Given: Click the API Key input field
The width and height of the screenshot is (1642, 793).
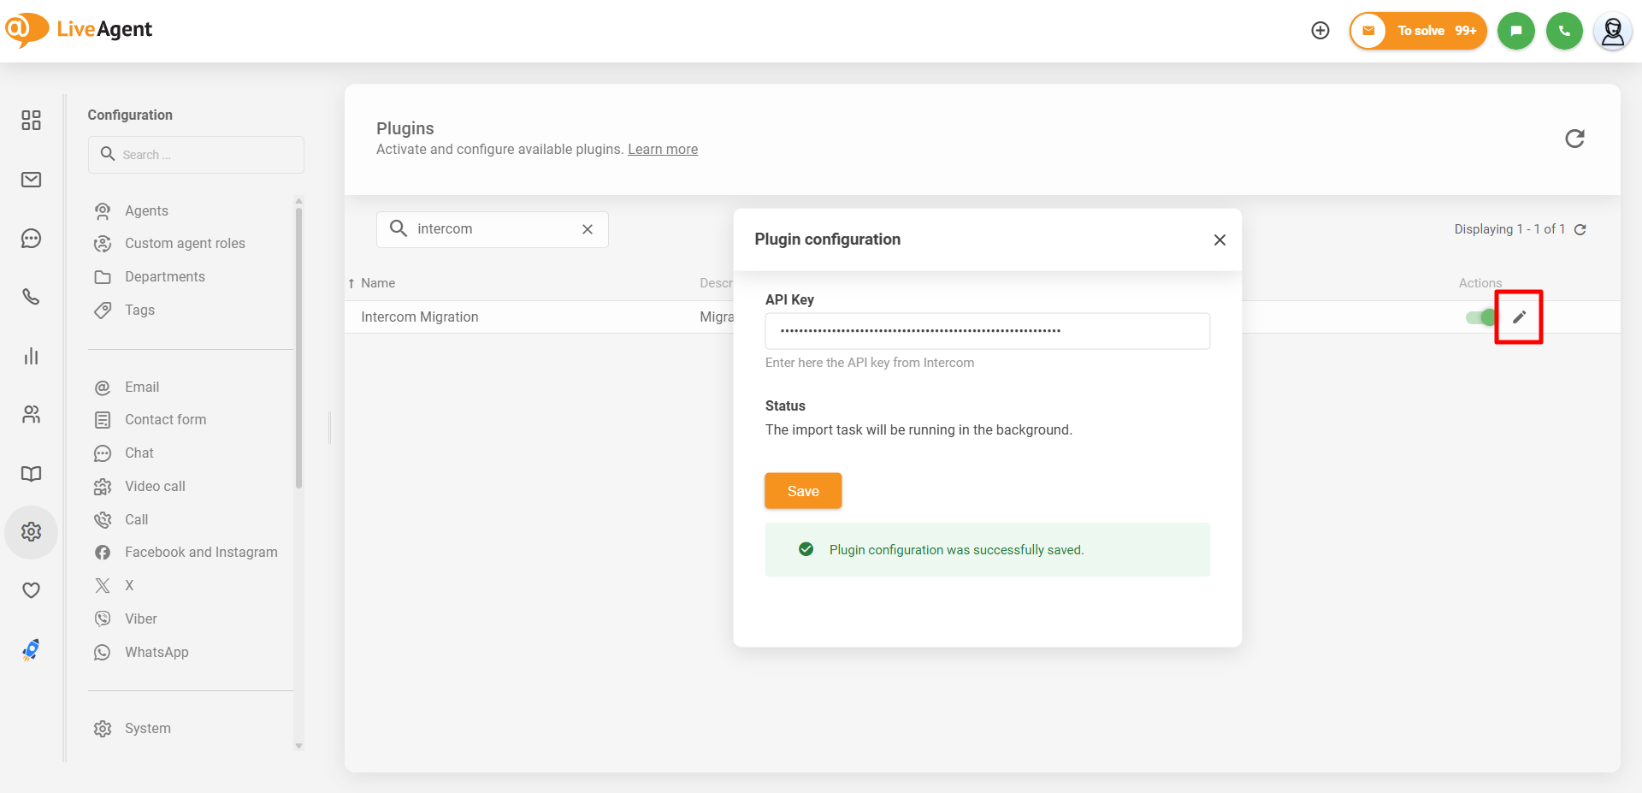Looking at the screenshot, I should pos(987,331).
